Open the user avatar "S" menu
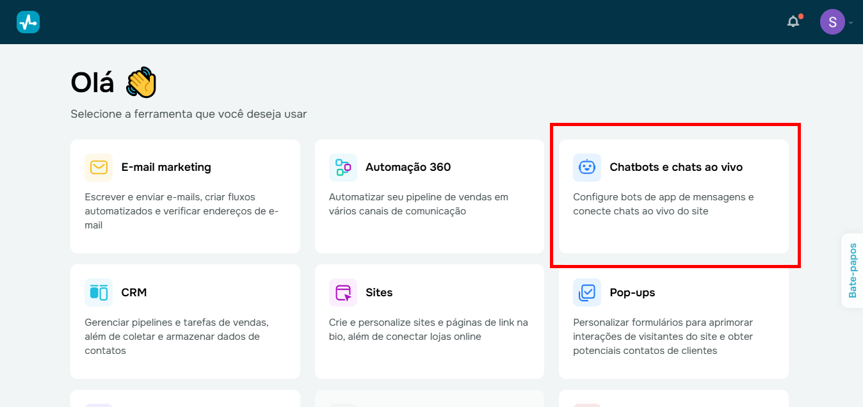Image resolution: width=863 pixels, height=407 pixels. click(832, 22)
